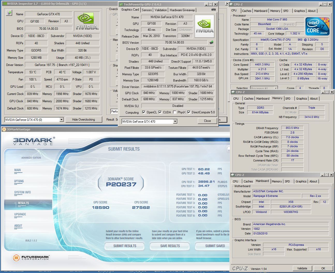Click SUBMIT SAVED button in 3DMark
Image resolution: width=335 pixels, height=273 pixels.
pos(213,246)
